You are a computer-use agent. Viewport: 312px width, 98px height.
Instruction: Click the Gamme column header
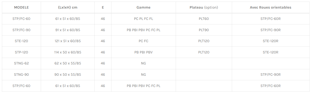(x=144, y=7)
